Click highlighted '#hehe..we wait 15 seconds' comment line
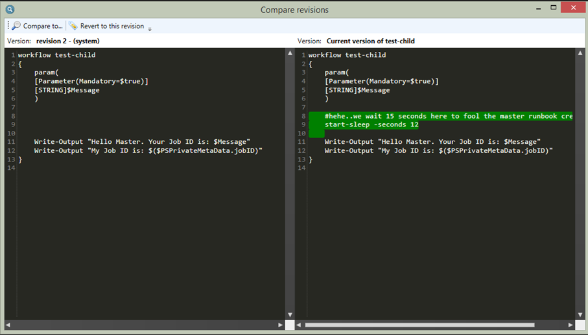The image size is (588, 335). tap(441, 116)
